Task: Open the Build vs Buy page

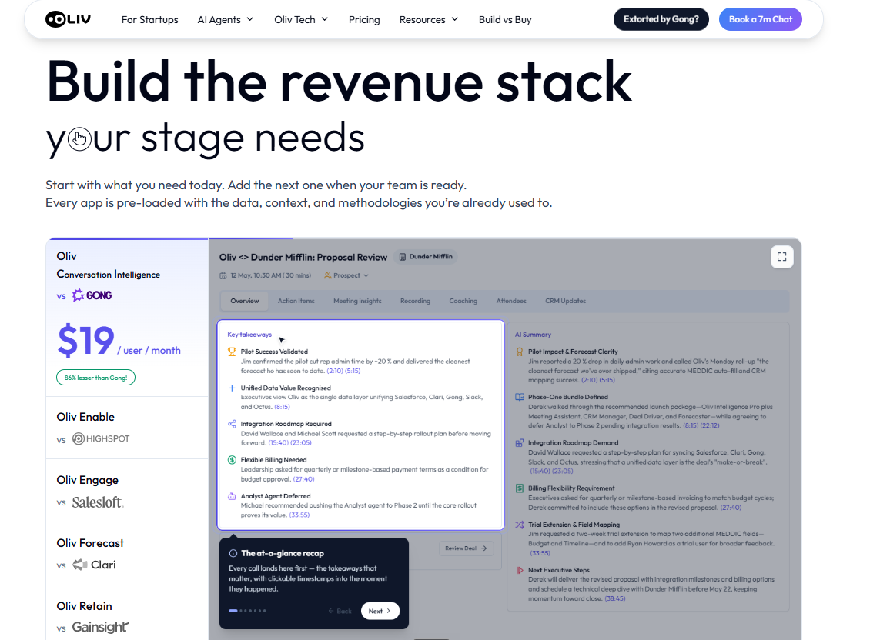Action: click(505, 20)
